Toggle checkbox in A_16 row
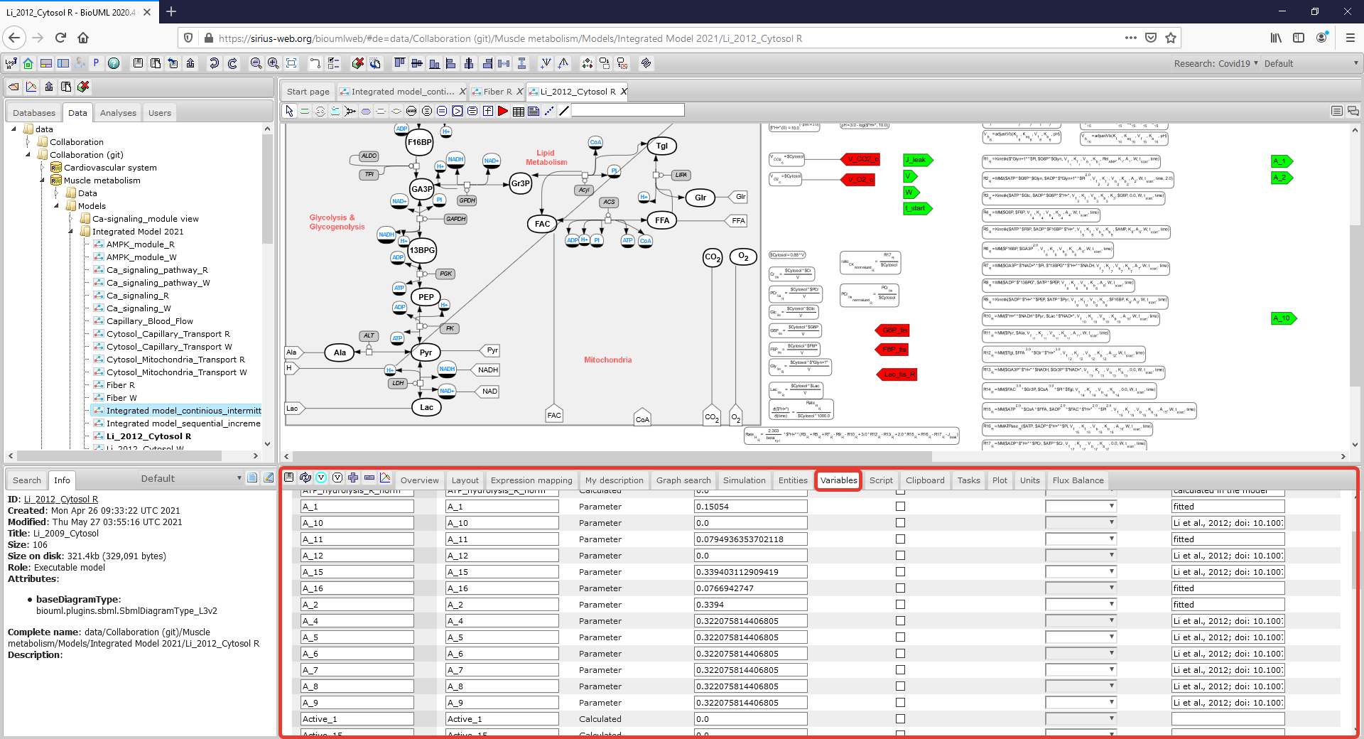This screenshot has height=739, width=1364. pyautogui.click(x=900, y=588)
